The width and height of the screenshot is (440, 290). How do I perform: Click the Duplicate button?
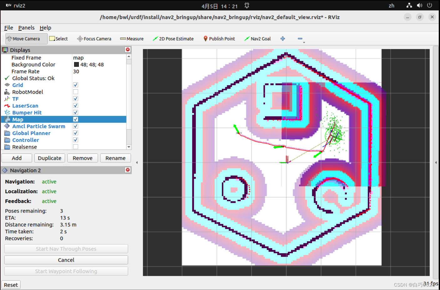[50, 158]
